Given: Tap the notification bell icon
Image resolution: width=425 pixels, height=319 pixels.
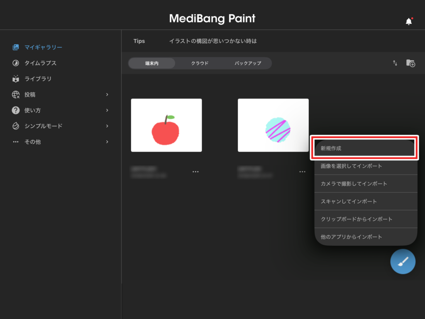Looking at the screenshot, I should (x=409, y=21).
